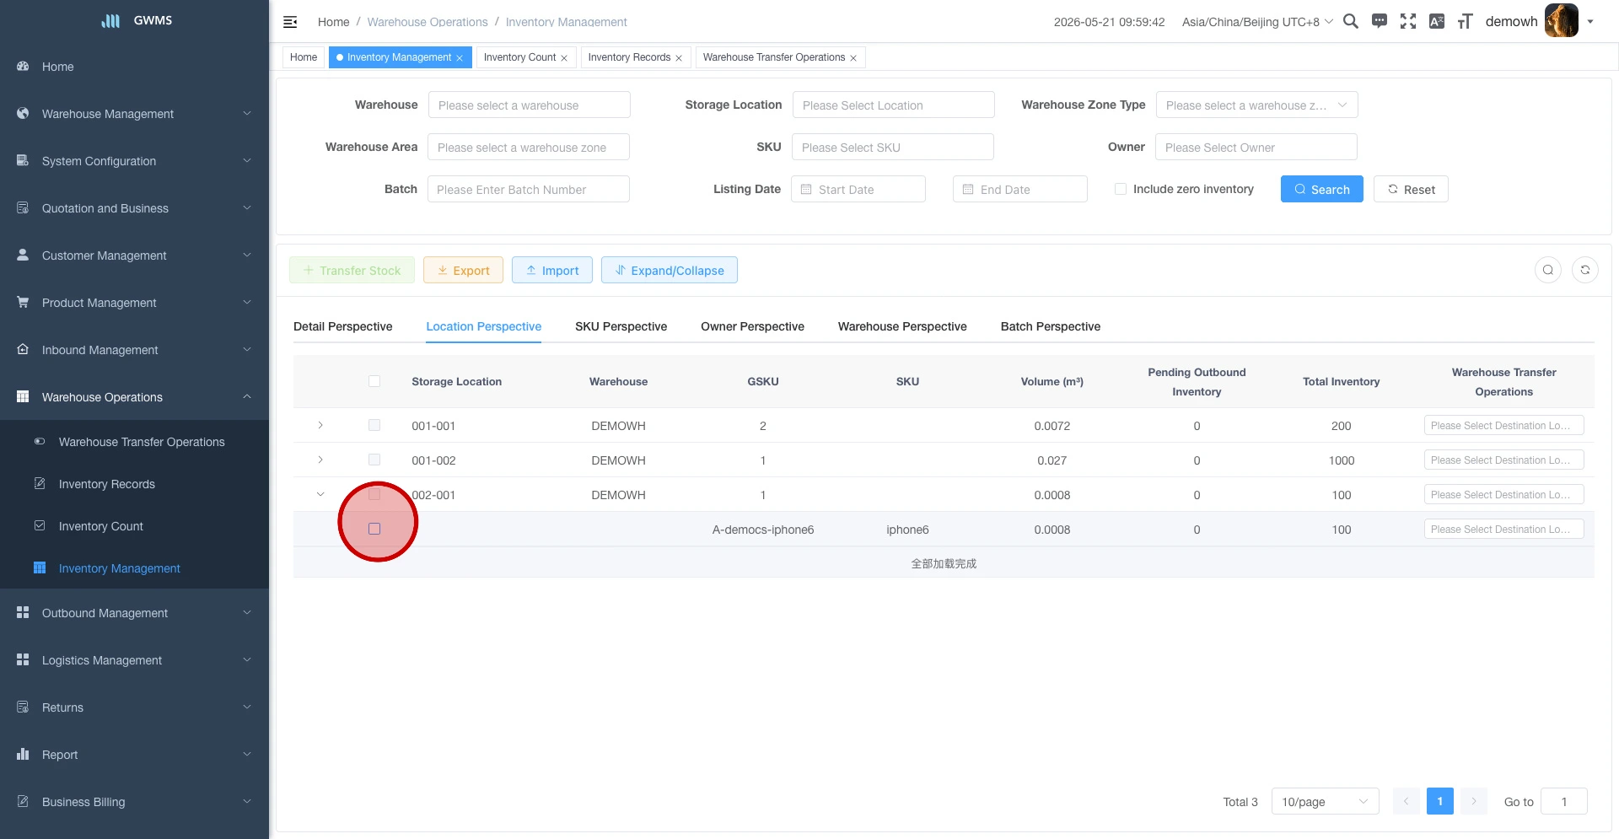Click the Business Billing sidebar icon

point(23,801)
